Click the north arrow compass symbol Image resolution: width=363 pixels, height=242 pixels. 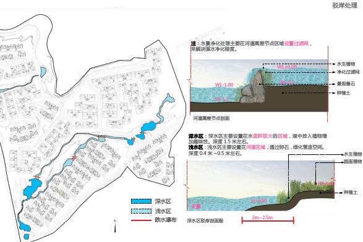[x=115, y=227]
